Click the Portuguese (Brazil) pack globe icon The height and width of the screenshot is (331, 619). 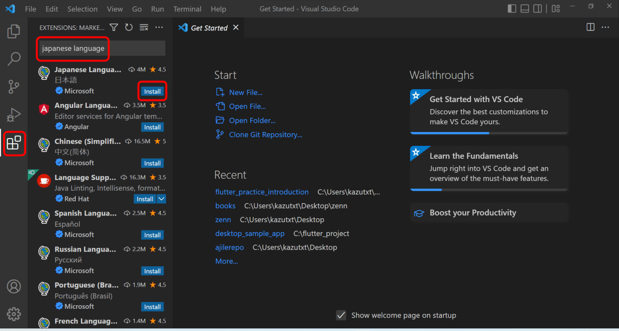[44, 289]
